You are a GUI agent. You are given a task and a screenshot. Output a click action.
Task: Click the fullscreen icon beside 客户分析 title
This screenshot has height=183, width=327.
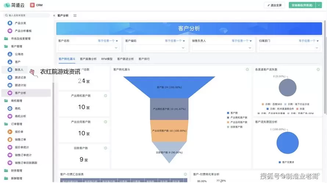coord(75,15)
